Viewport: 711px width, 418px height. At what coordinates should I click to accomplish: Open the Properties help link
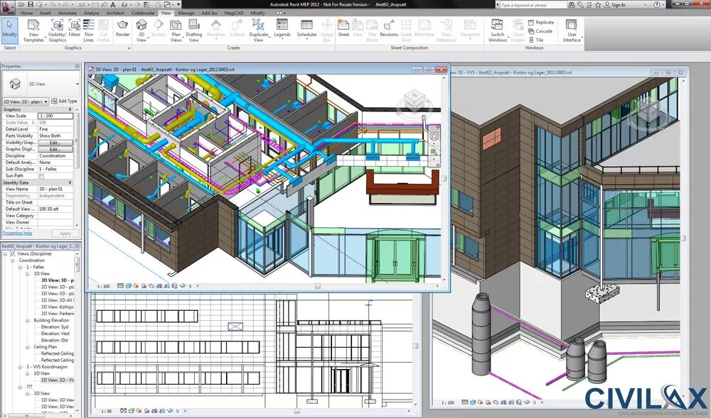pyautogui.click(x=17, y=233)
